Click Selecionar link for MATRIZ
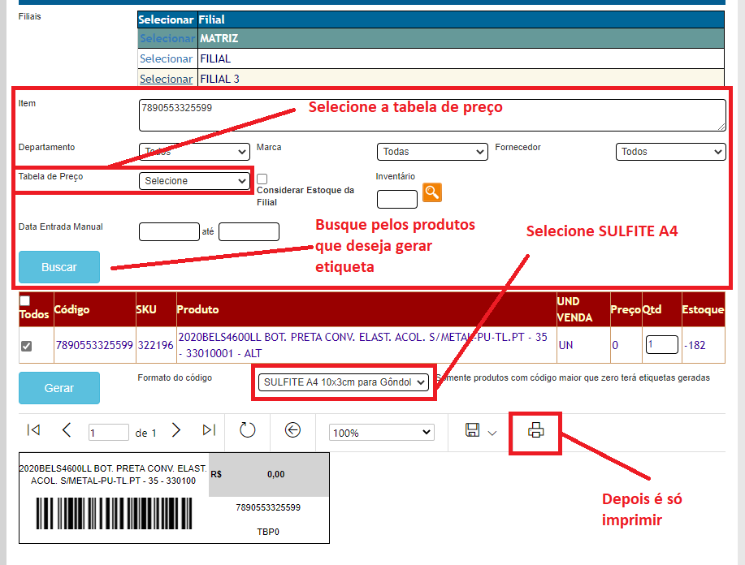 pos(167,38)
